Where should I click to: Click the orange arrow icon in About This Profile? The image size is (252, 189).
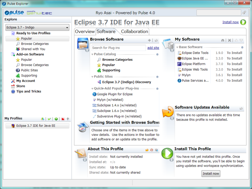pos(147,150)
